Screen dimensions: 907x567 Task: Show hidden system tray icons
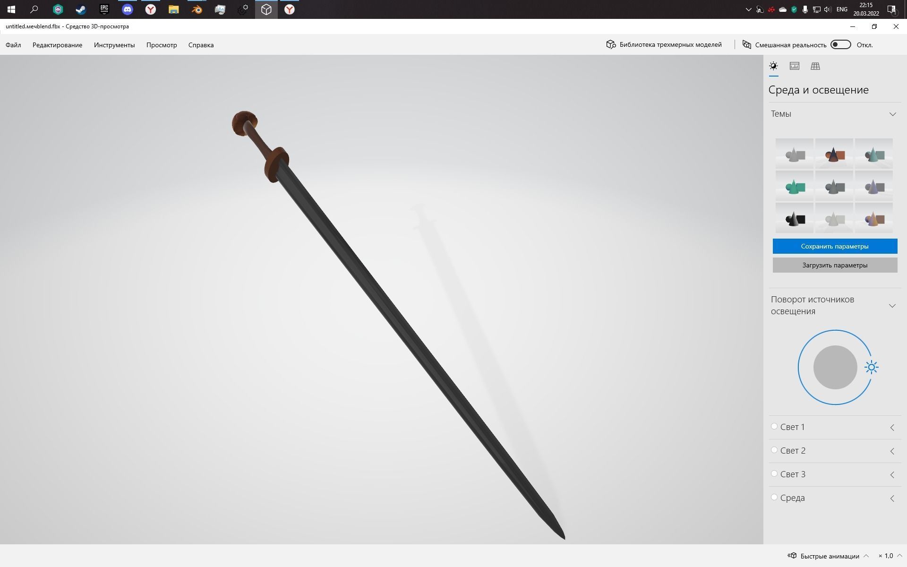[x=748, y=9]
